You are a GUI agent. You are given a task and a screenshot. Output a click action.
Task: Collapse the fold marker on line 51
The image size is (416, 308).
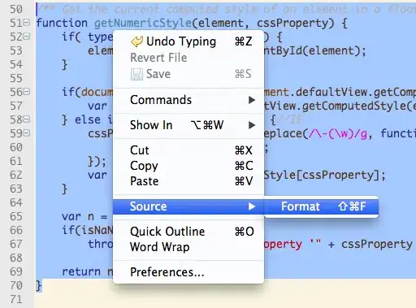(x=27, y=23)
